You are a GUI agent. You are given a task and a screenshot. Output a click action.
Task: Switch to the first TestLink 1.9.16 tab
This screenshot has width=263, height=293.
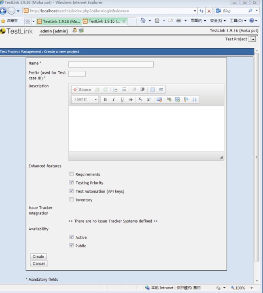pyautogui.click(x=59, y=21)
